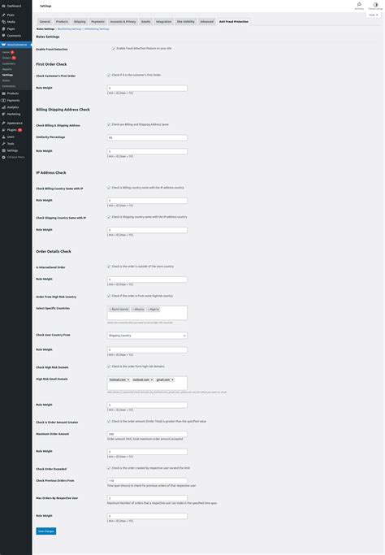Toggle the Is International Order checkbox

(109, 267)
